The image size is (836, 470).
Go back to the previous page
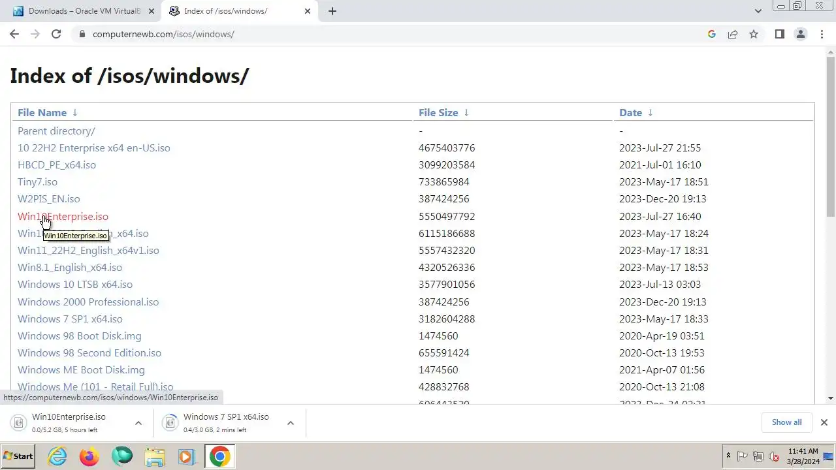(x=14, y=34)
